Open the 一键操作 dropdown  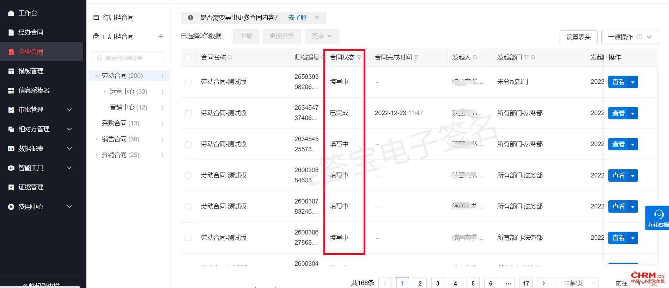pyautogui.click(x=630, y=37)
